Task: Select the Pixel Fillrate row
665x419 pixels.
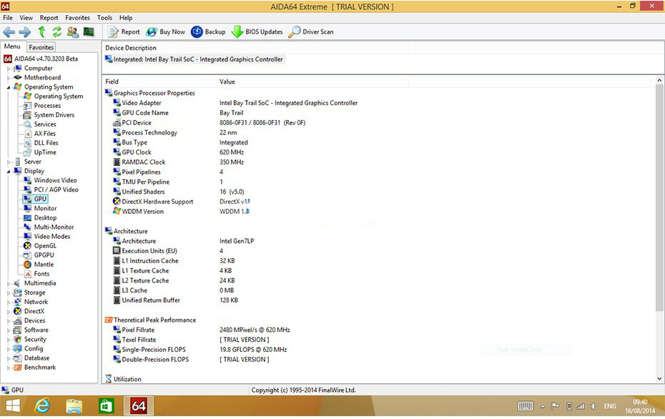Action: point(202,330)
